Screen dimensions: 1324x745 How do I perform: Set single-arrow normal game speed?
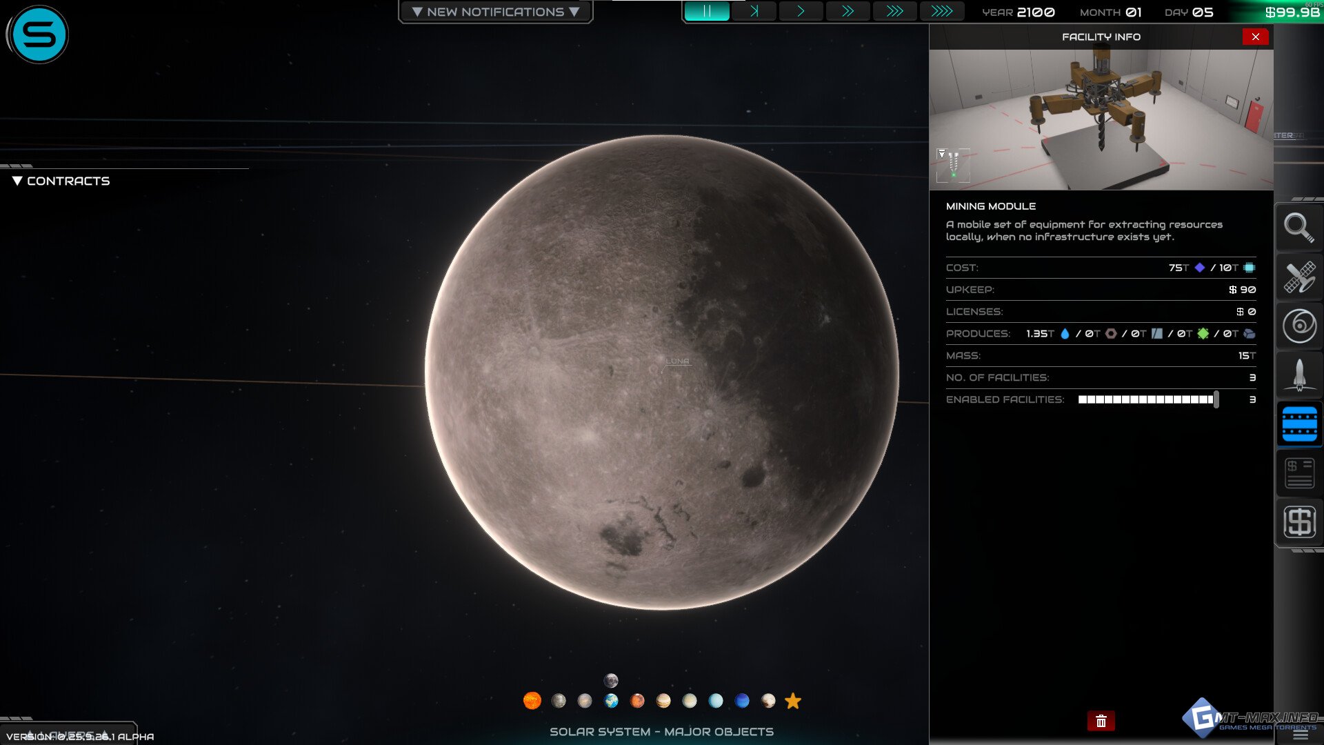point(801,12)
